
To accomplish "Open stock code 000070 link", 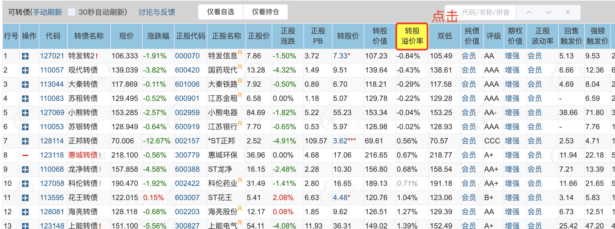I will (x=187, y=56).
